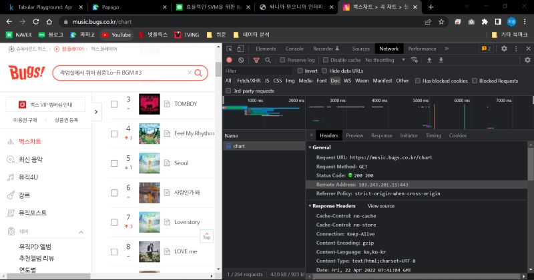Open LOVE me track info icon
Viewport: 534px width, 280px height.
168,251
